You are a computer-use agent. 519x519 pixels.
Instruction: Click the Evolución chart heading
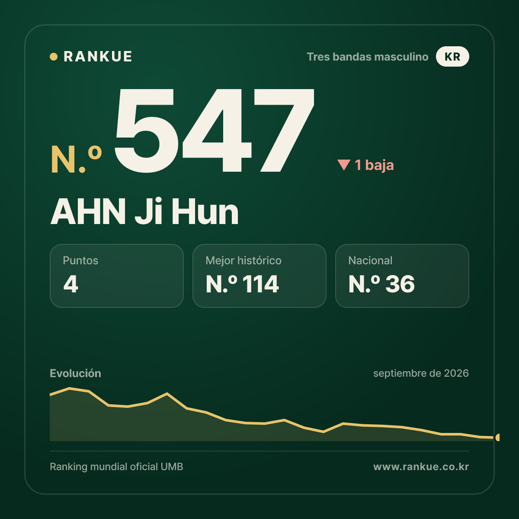(x=75, y=373)
